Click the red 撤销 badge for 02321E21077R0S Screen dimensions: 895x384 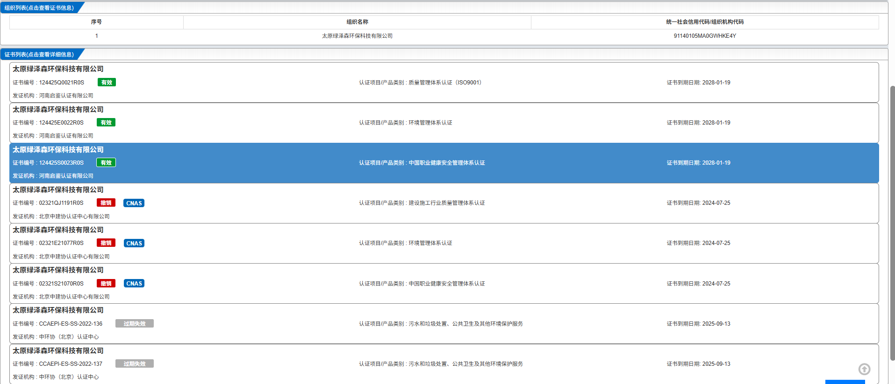(x=106, y=243)
